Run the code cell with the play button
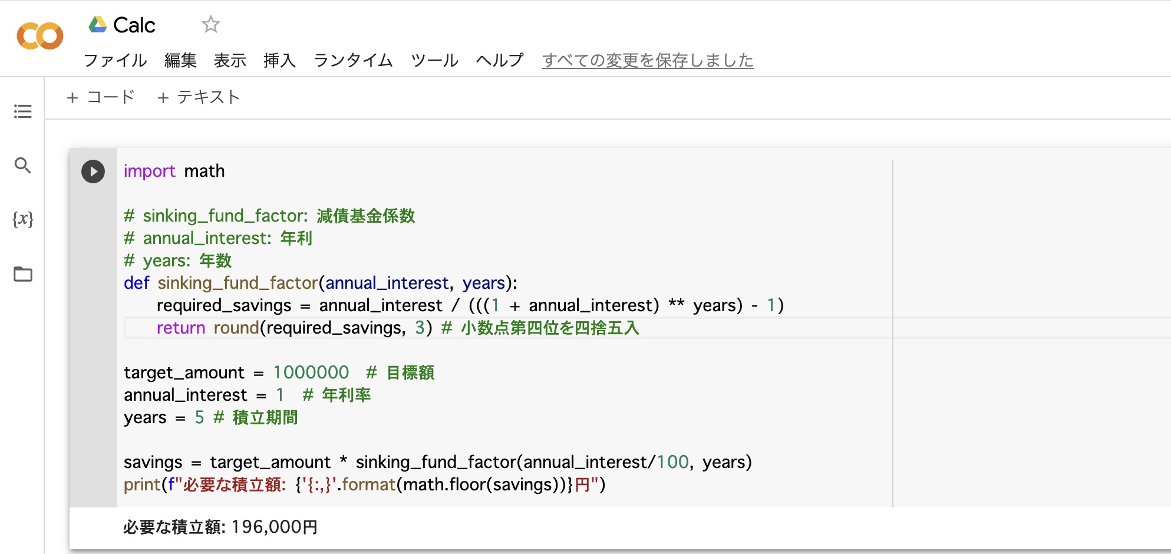Image resolution: width=1171 pixels, height=554 pixels. [93, 172]
